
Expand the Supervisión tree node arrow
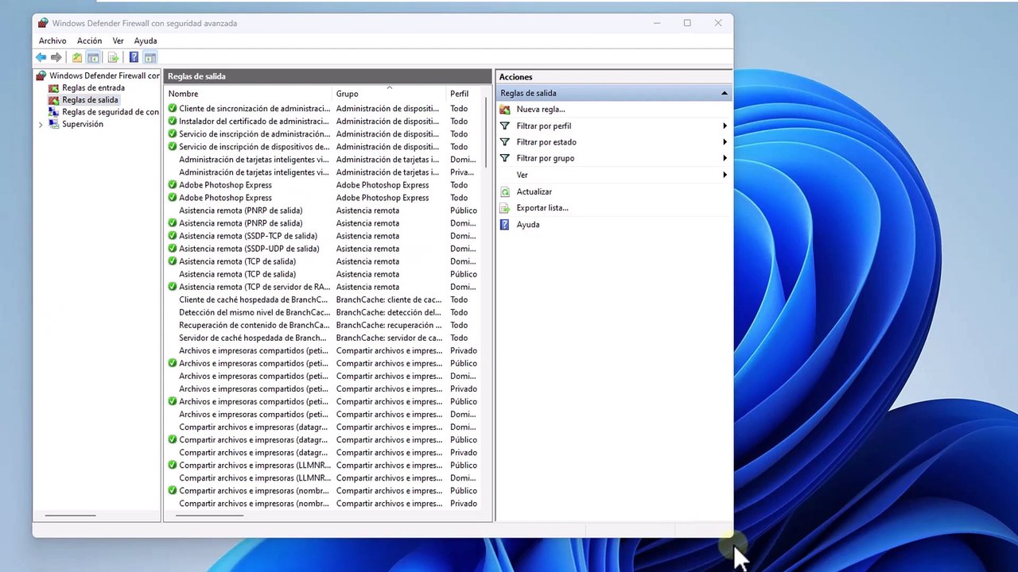click(41, 125)
